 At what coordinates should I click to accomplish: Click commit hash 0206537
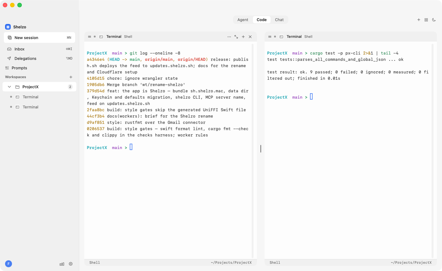pyautogui.click(x=96, y=129)
